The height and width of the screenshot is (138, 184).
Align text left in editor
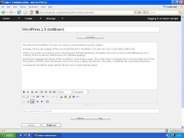[x=42, y=92]
